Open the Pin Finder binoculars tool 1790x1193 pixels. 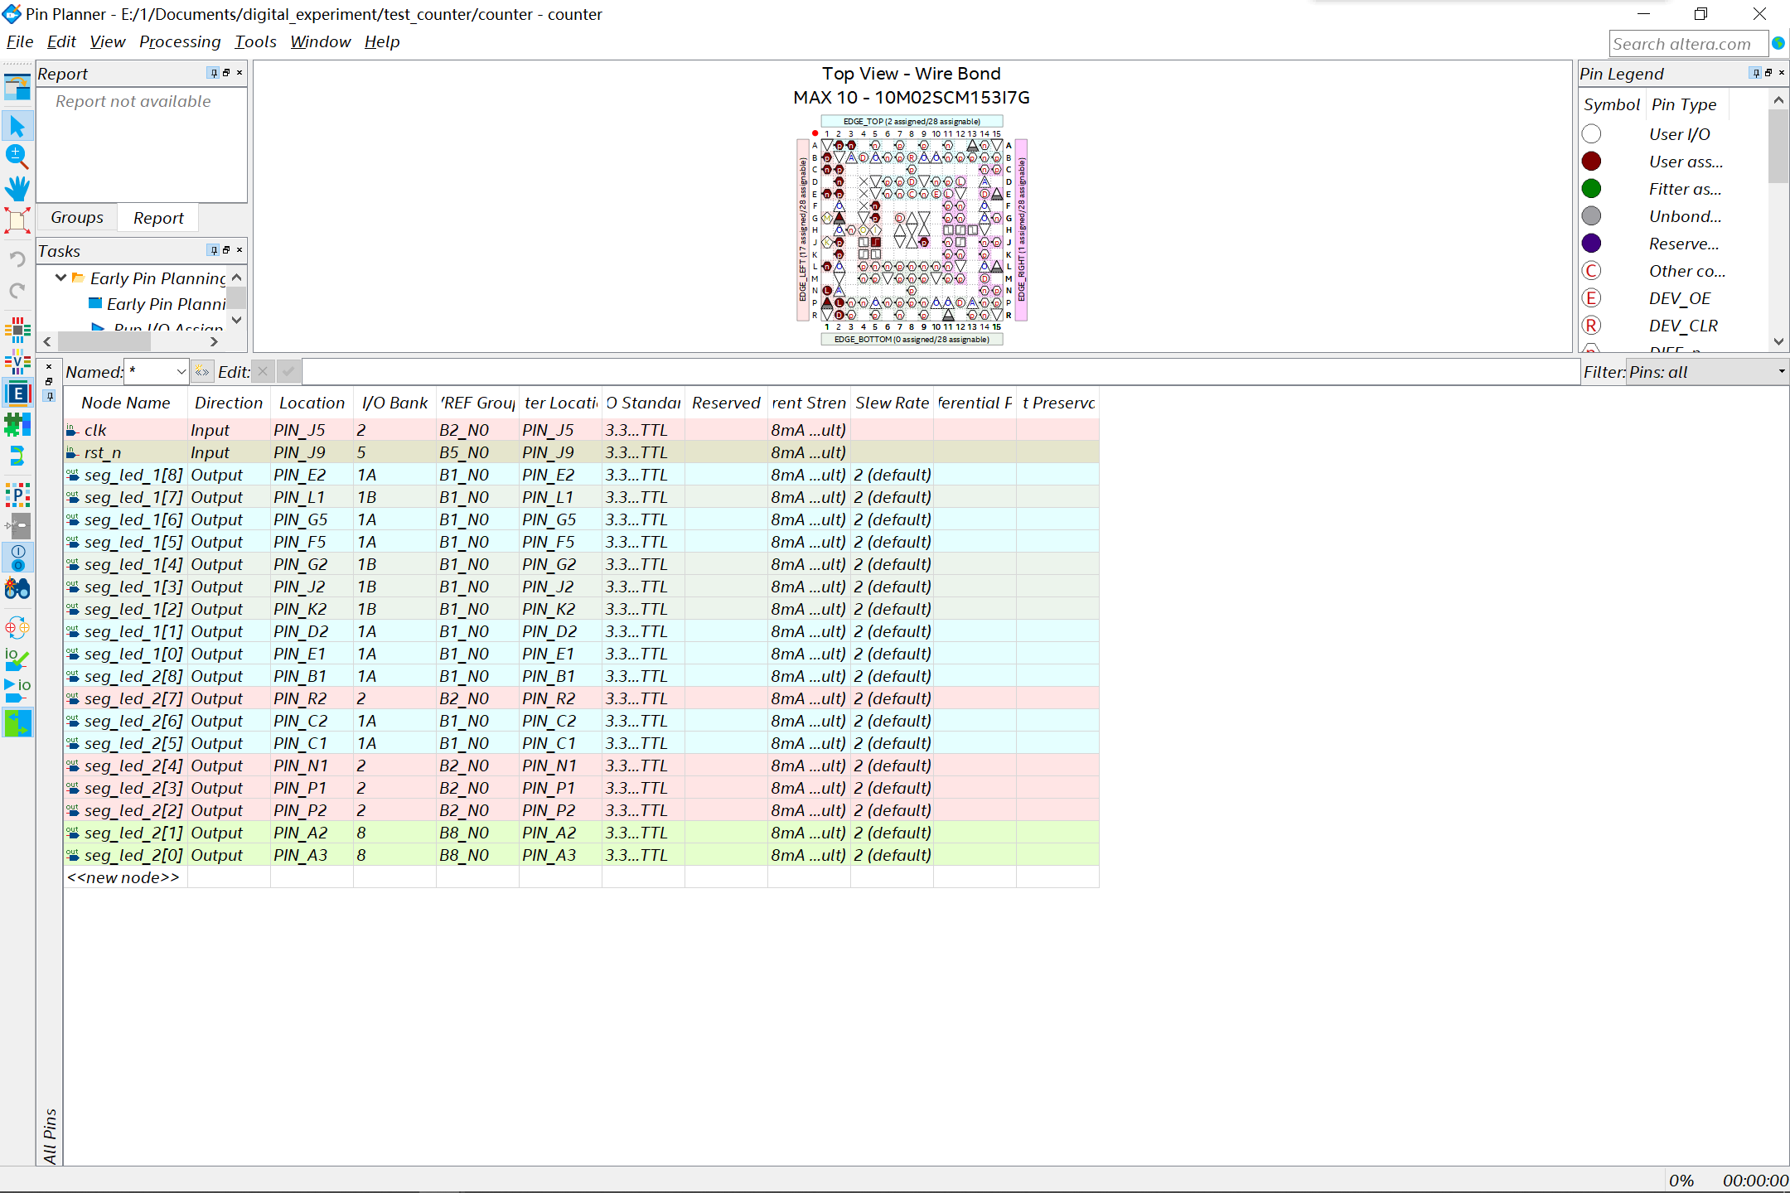coord(17,589)
